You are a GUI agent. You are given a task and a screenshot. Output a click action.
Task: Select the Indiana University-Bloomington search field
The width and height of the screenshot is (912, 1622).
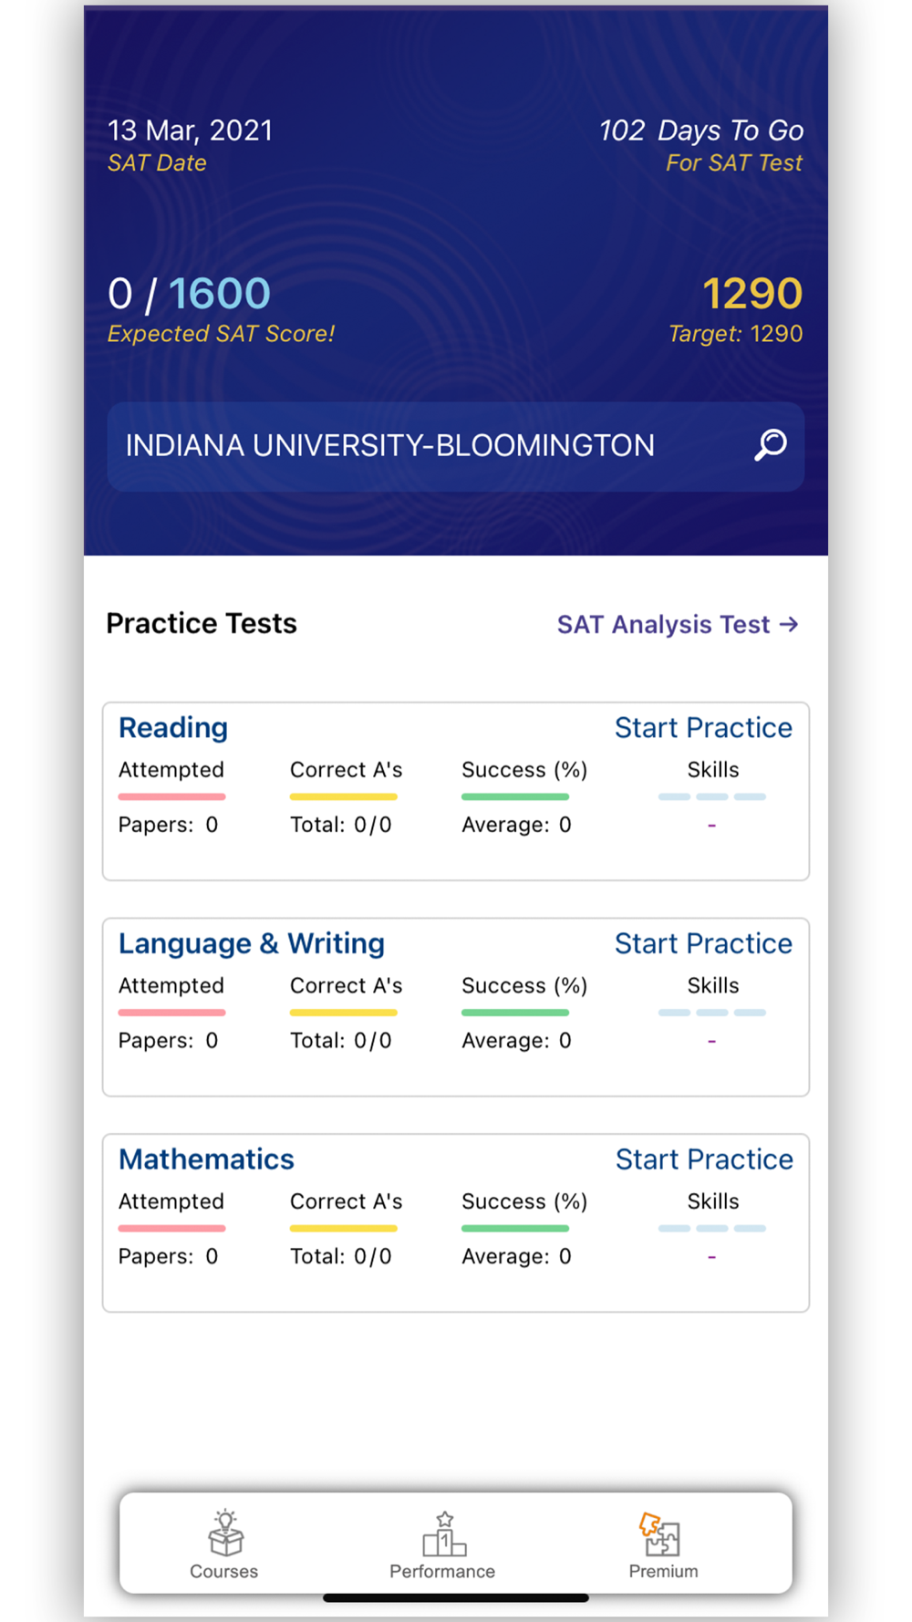pyautogui.click(x=456, y=446)
